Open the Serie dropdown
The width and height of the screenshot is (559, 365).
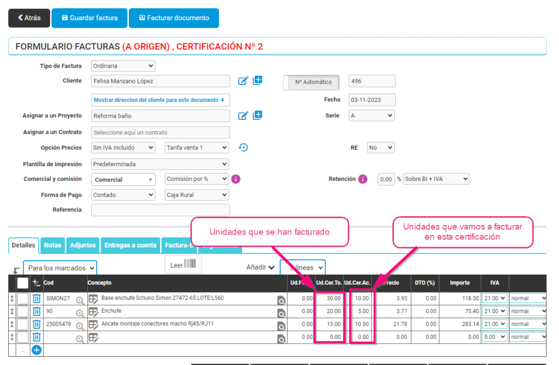(x=371, y=115)
